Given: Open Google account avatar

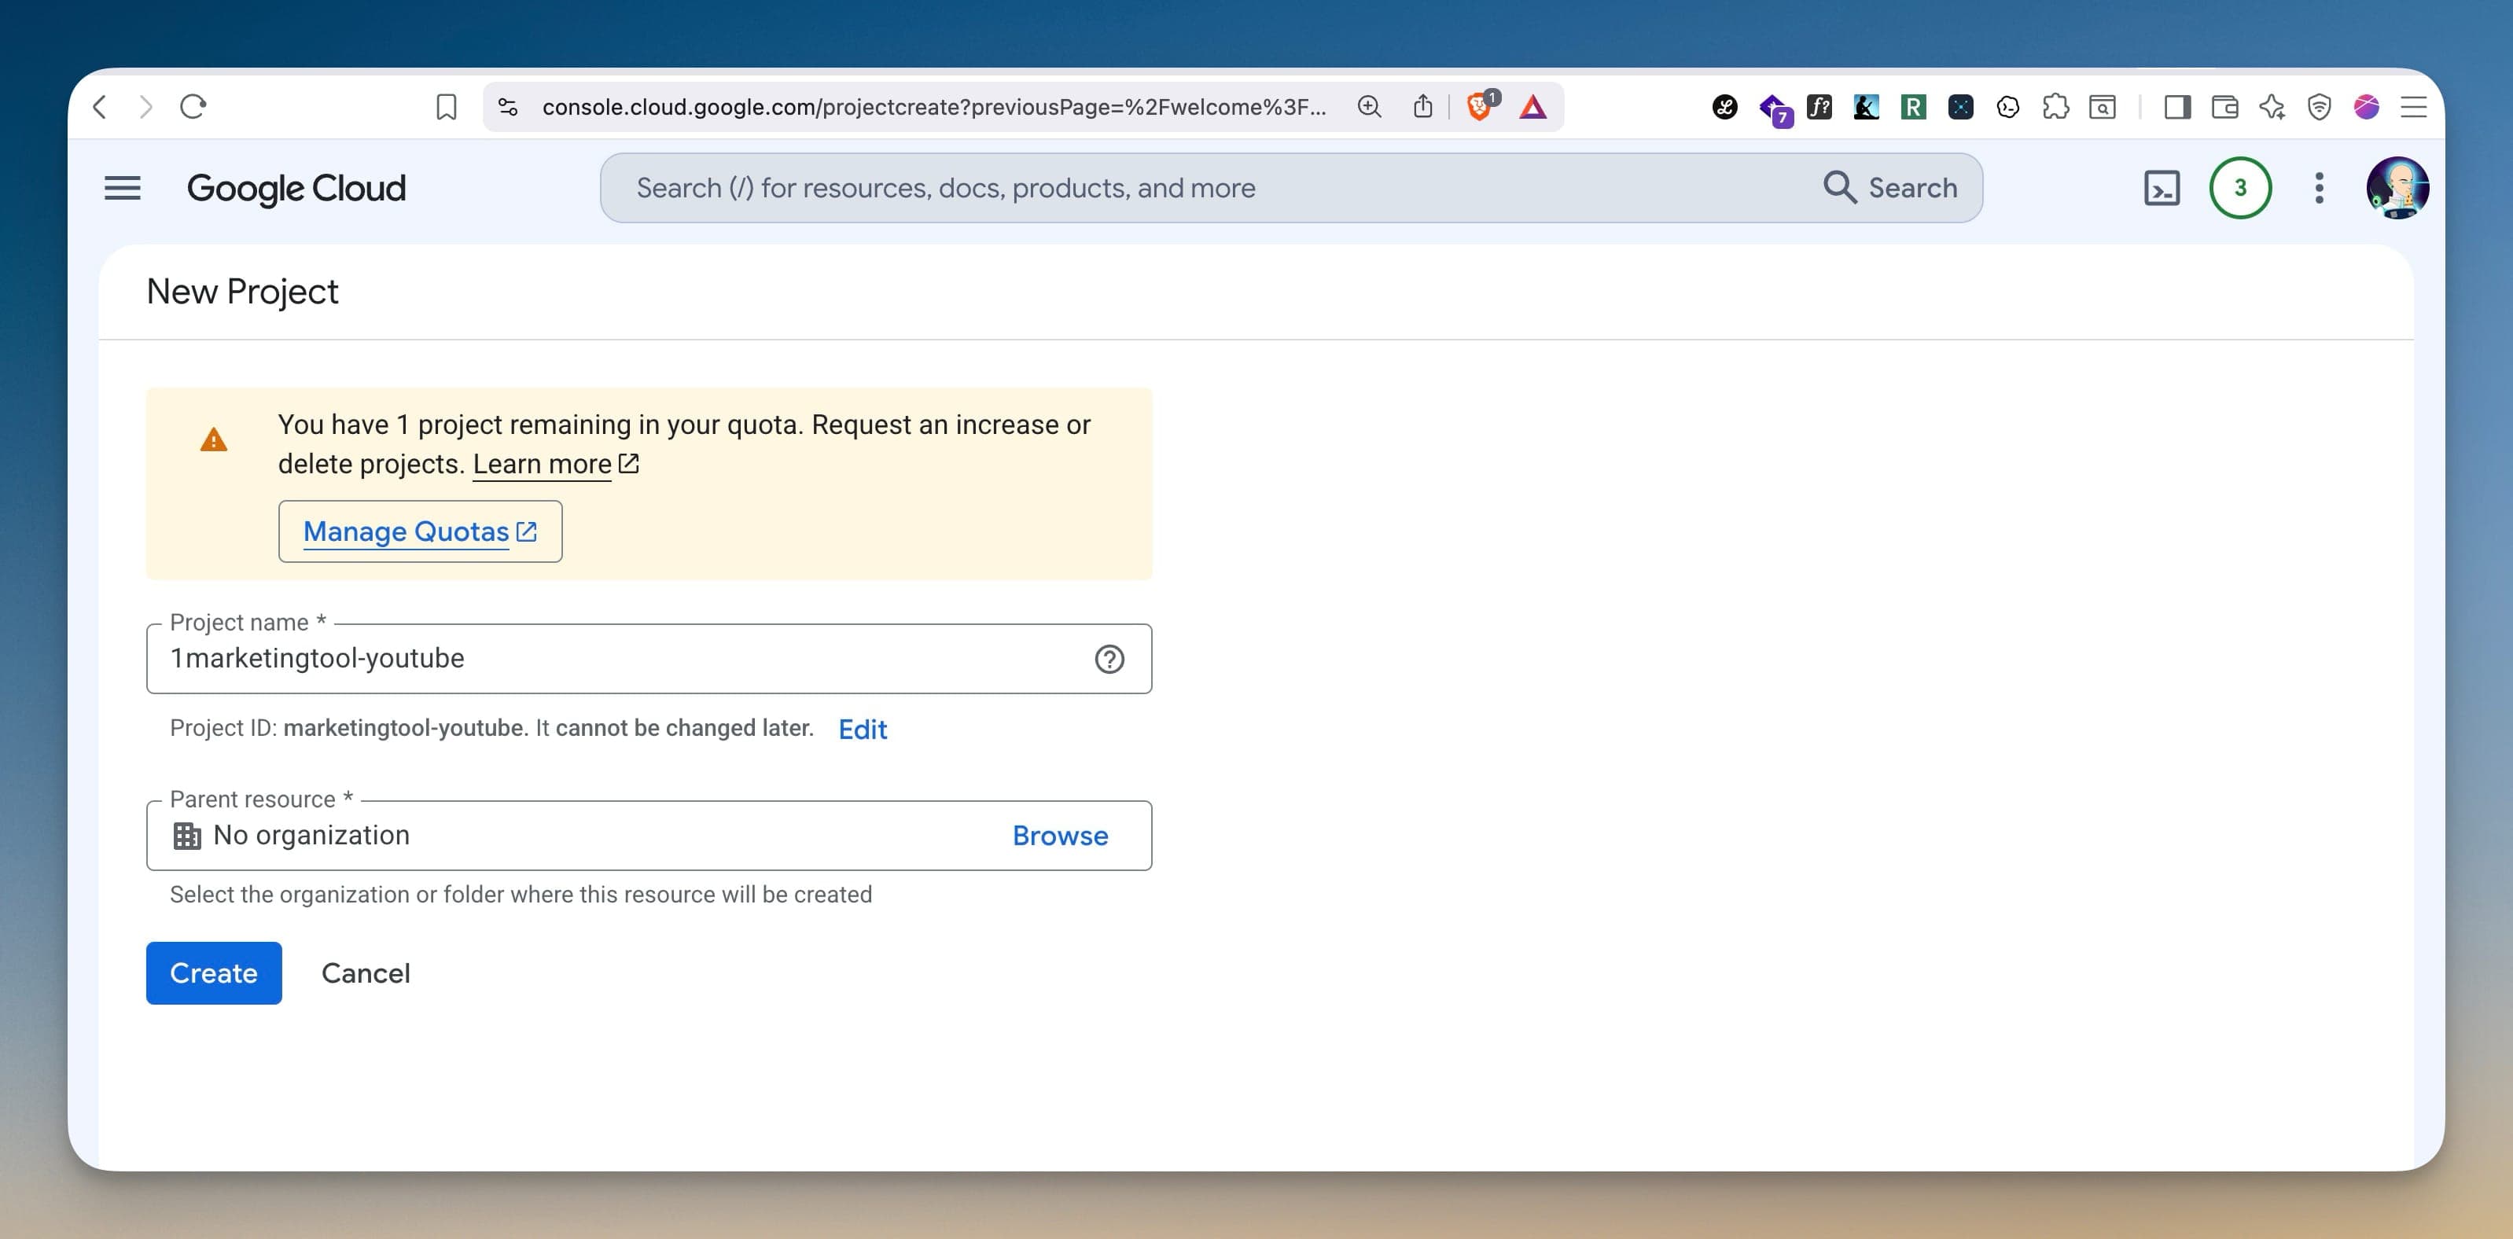Looking at the screenshot, I should [x=2397, y=187].
